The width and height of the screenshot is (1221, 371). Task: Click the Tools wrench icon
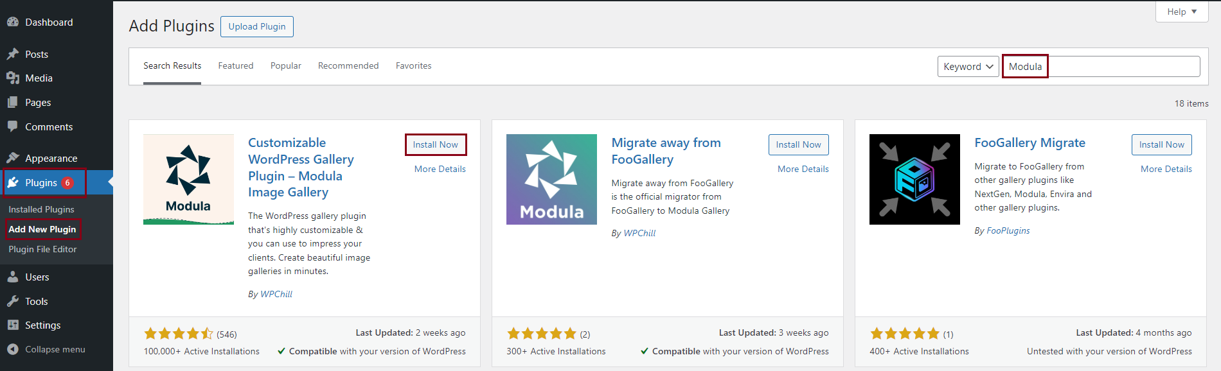(13, 301)
